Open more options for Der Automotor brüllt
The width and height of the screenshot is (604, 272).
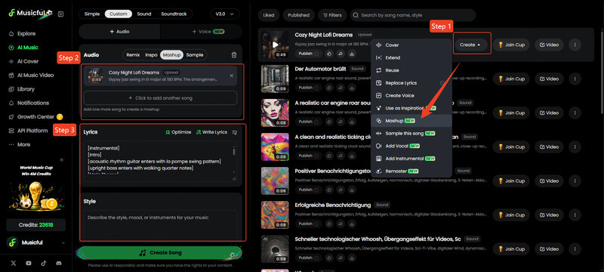(x=575, y=79)
